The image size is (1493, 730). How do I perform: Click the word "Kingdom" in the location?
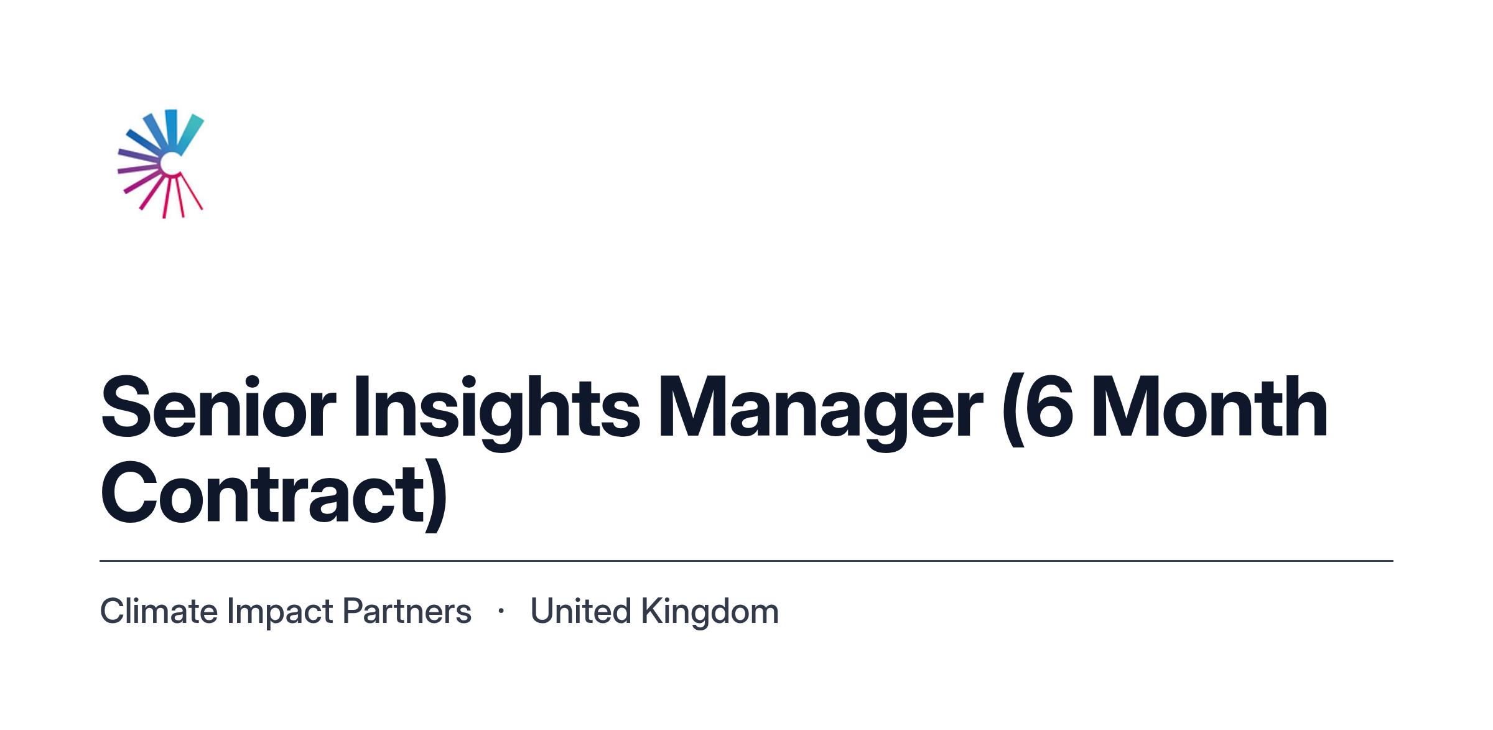(x=710, y=611)
